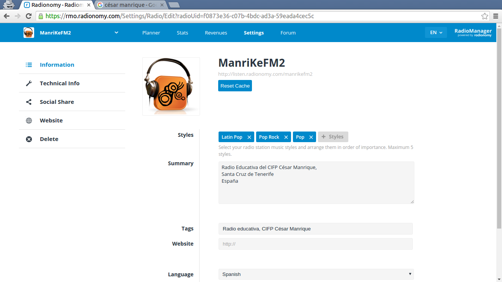Click the add Styles button
This screenshot has width=502, height=282.
tap(333, 137)
